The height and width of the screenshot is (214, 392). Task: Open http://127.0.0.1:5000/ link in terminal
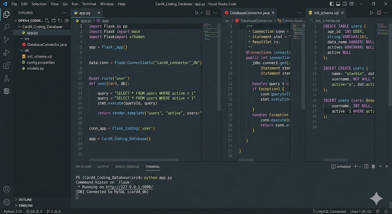(129, 187)
